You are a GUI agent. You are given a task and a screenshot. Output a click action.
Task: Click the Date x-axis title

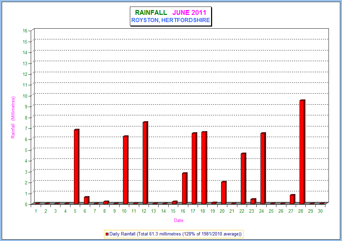tap(179, 220)
